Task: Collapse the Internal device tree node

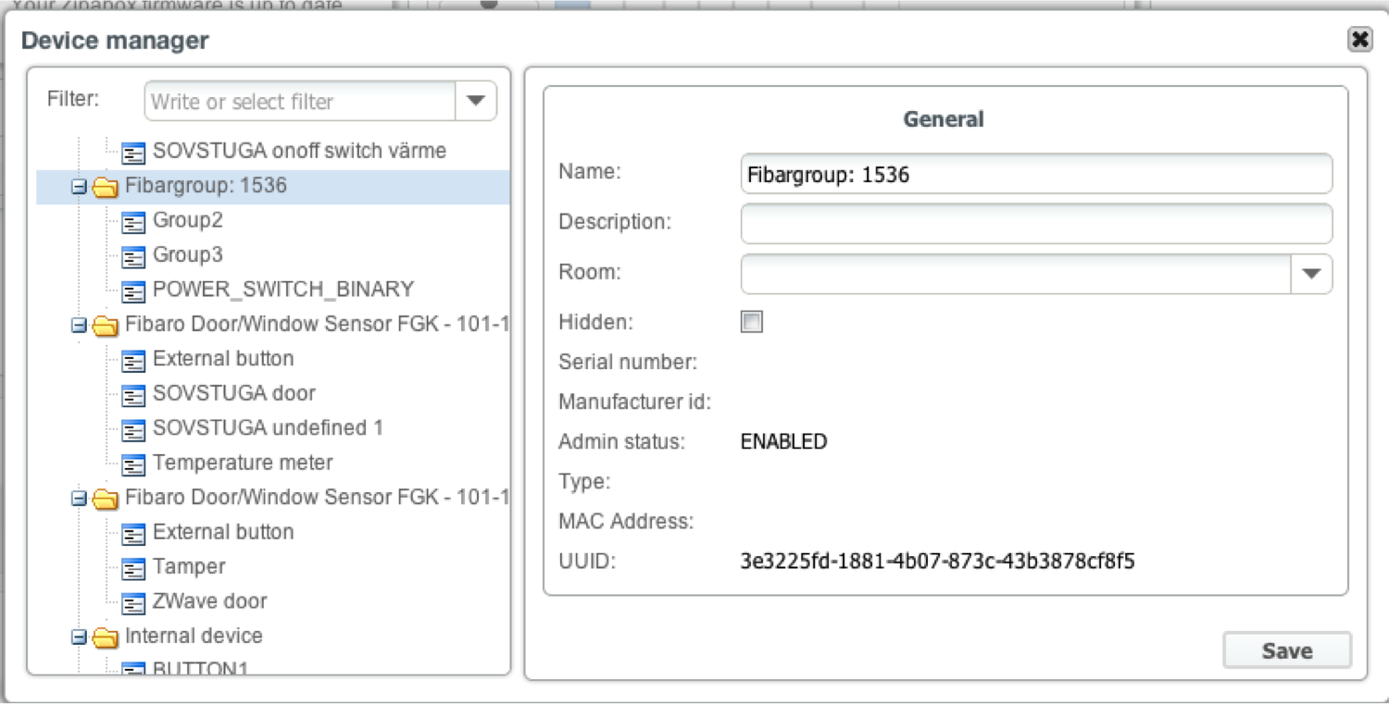Action: coord(79,637)
